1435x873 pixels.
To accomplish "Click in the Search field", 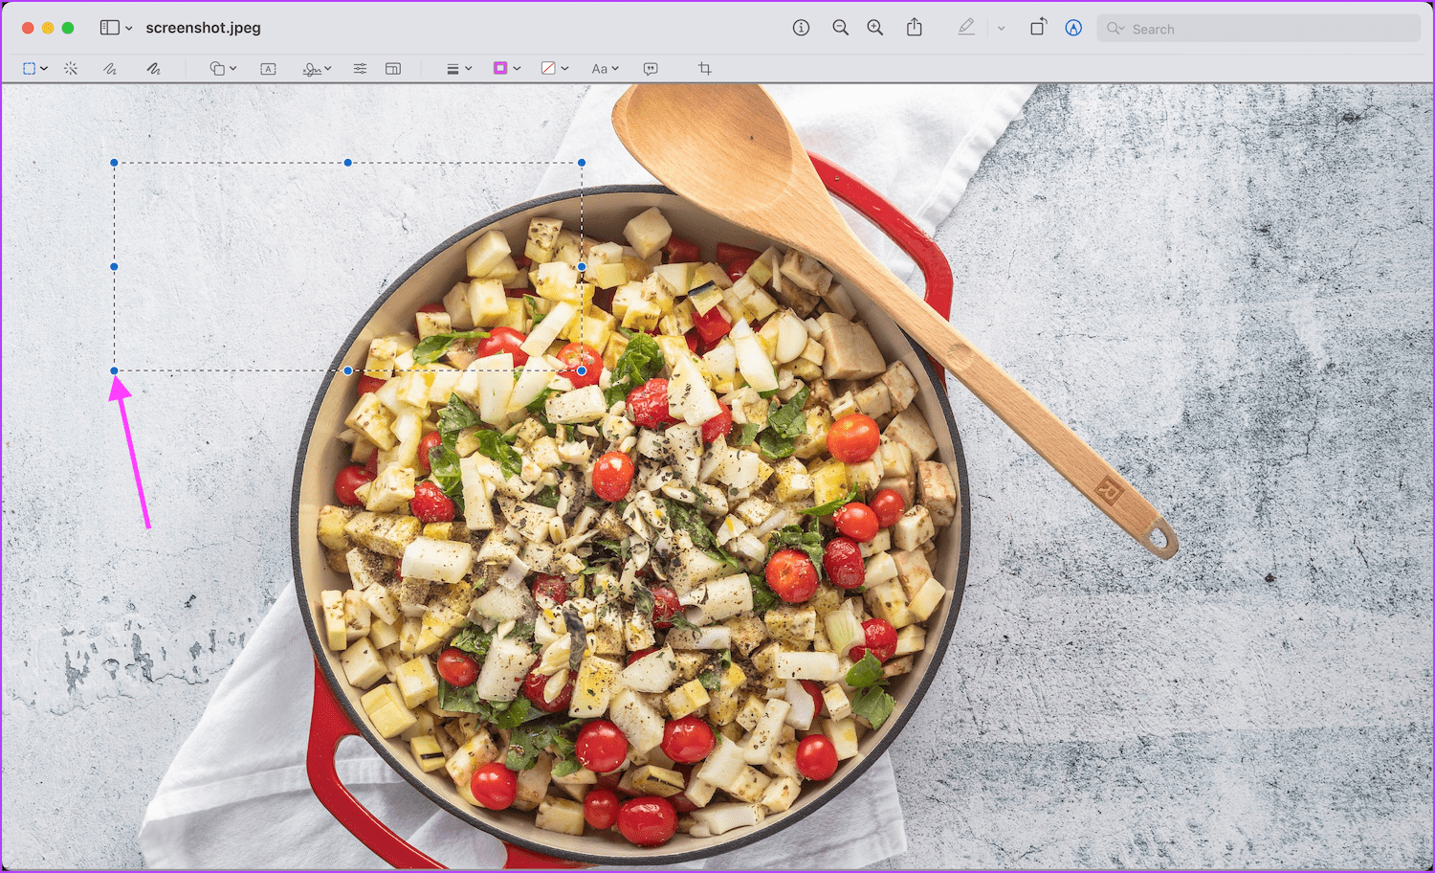I will (x=1259, y=29).
